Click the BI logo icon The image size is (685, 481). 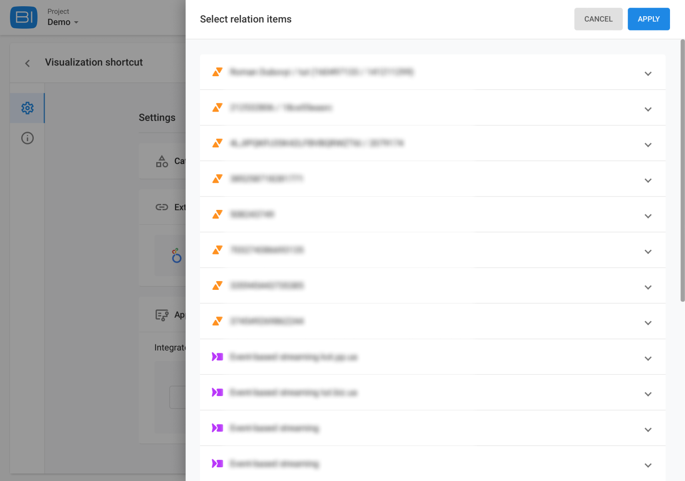point(24,17)
